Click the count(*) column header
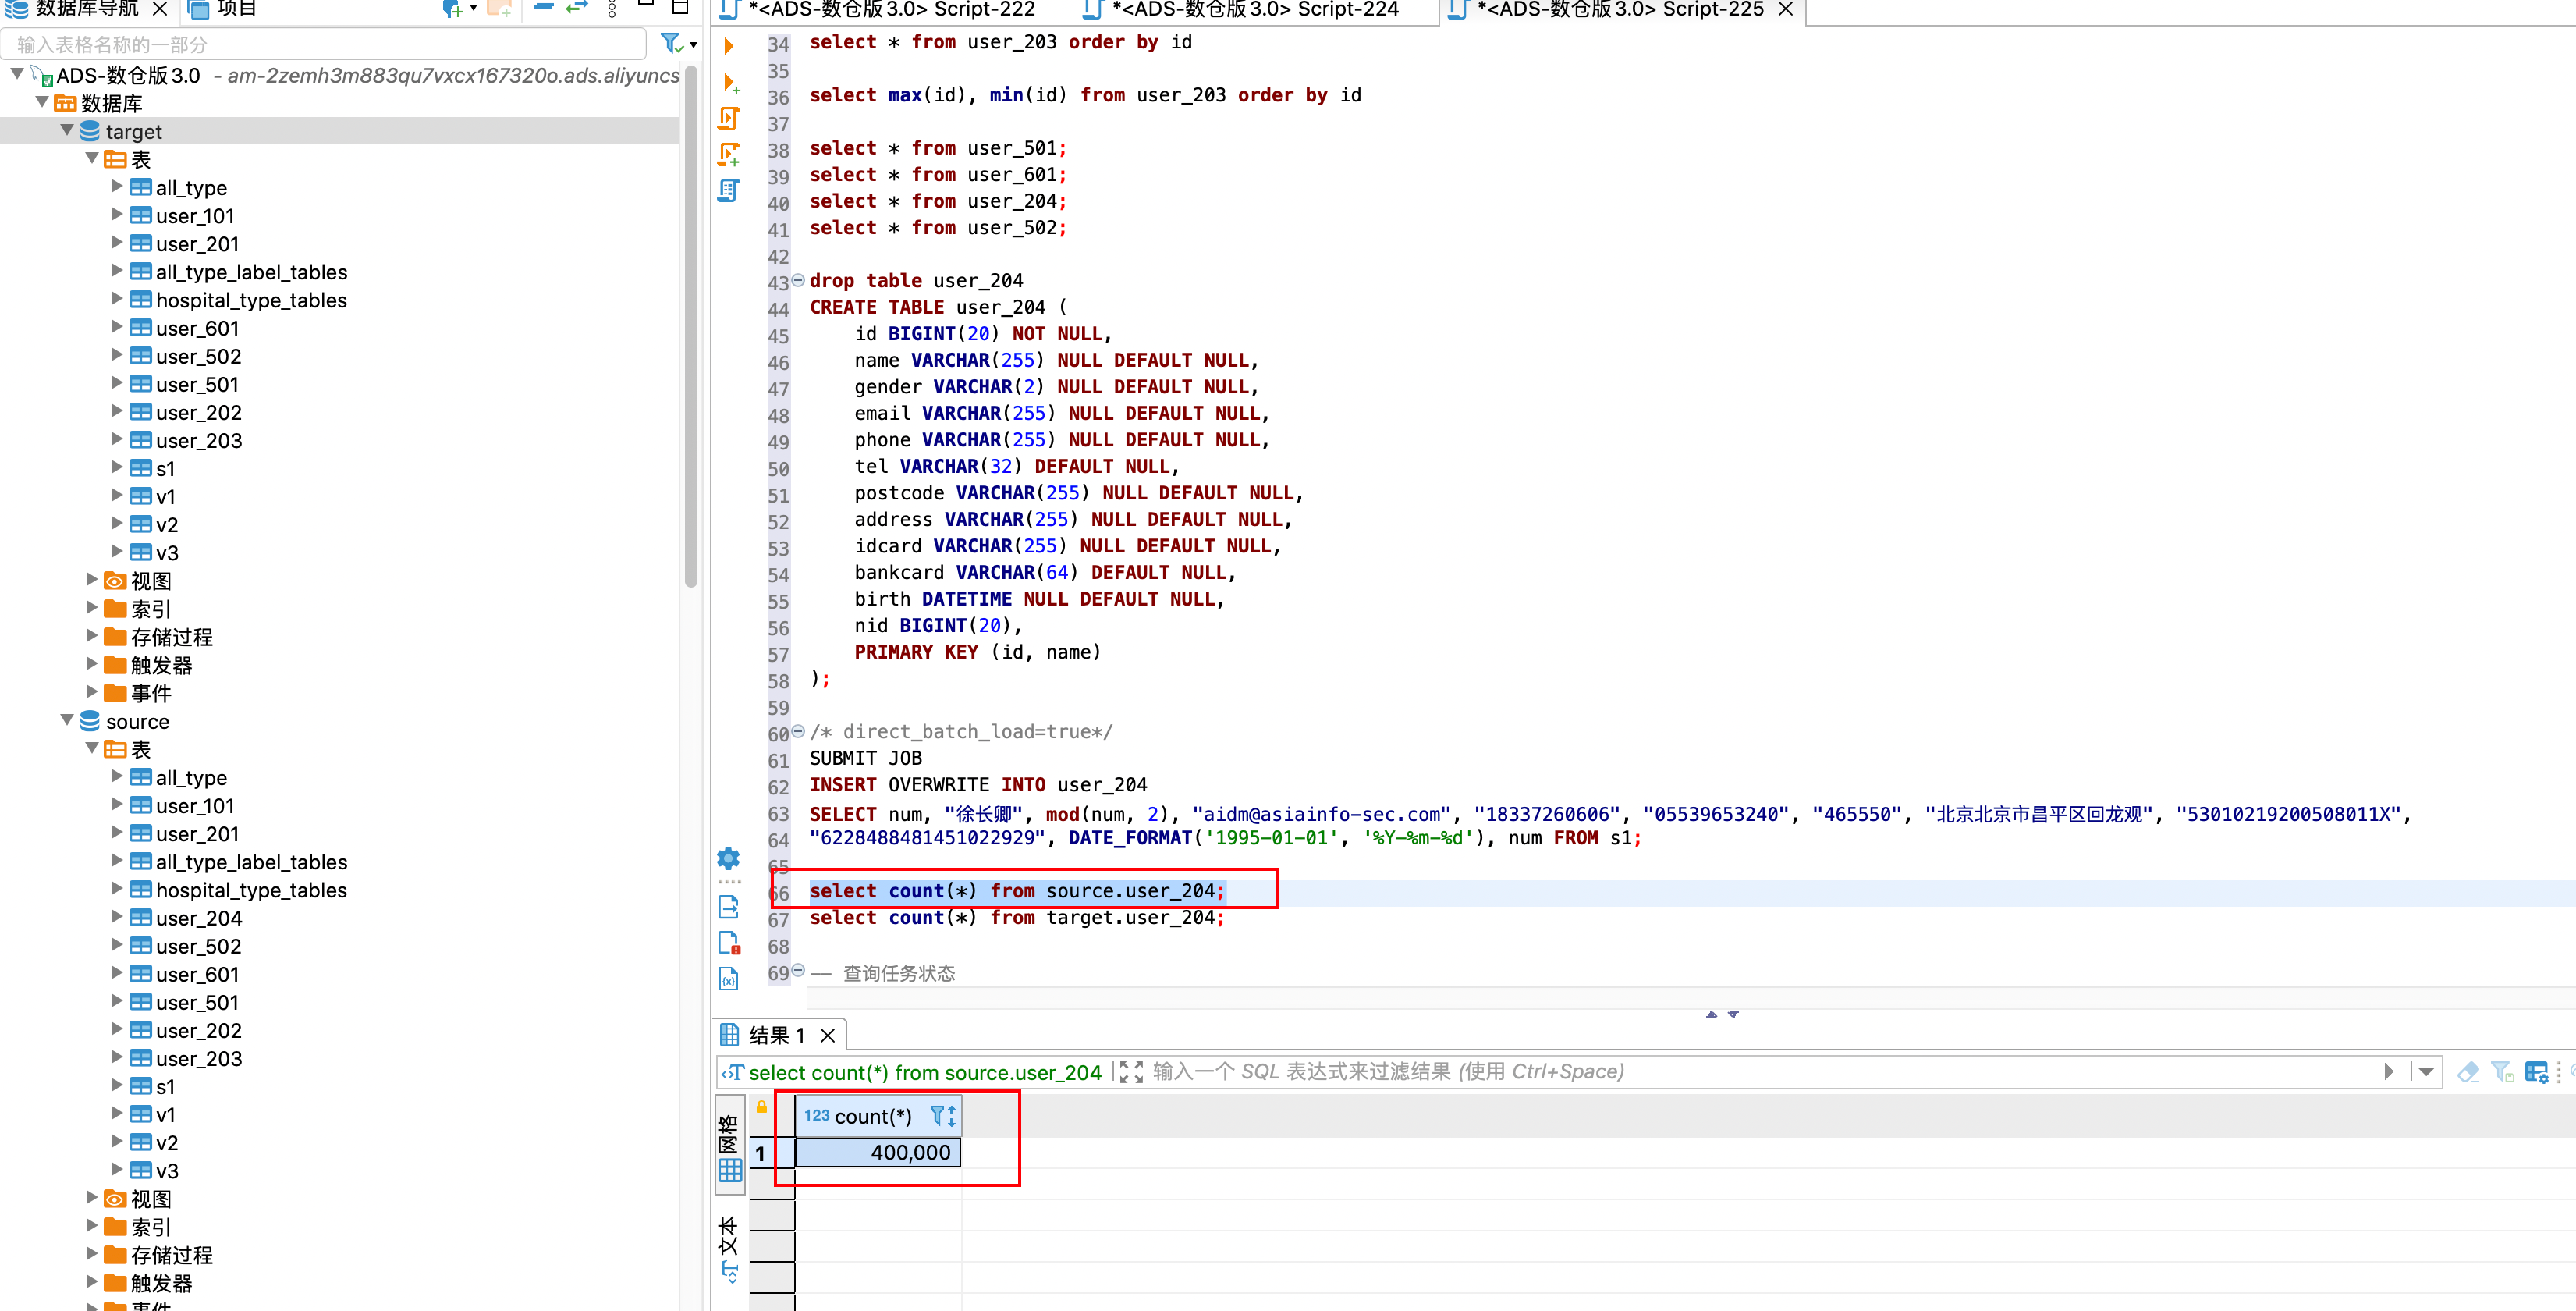This screenshot has width=2576, height=1311. point(878,1116)
